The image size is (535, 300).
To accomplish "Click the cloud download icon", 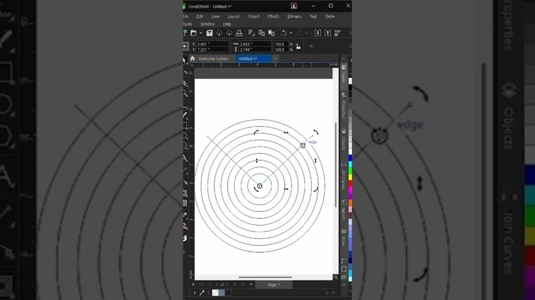I will (219, 33).
